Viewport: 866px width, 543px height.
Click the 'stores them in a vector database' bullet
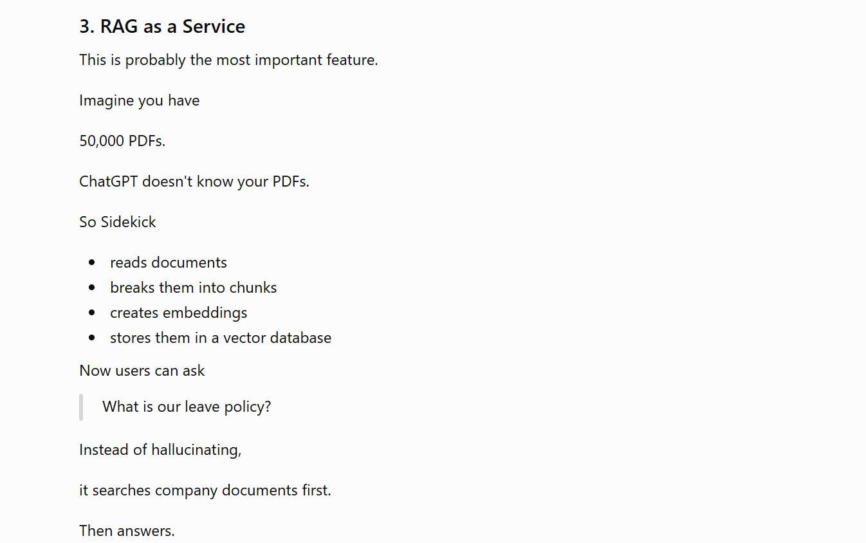pos(221,338)
